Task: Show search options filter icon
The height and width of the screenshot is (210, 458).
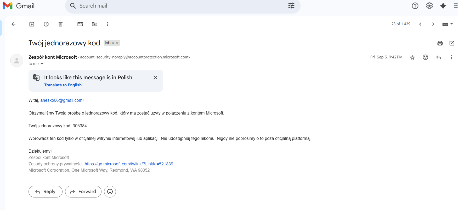Action: coord(291,6)
